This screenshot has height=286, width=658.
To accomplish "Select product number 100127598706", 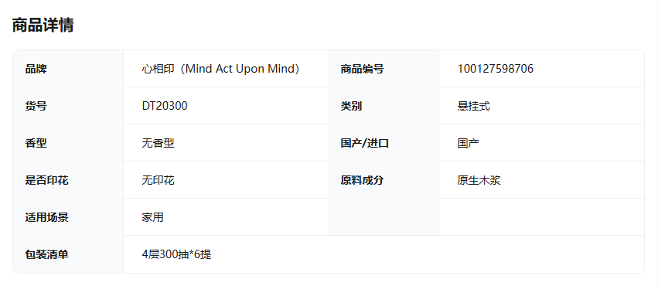I will [x=495, y=69].
